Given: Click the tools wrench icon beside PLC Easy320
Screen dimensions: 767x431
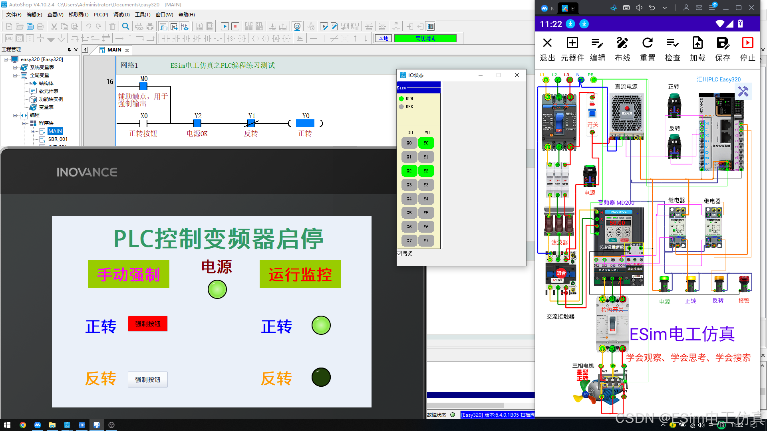Looking at the screenshot, I should coord(743,92).
